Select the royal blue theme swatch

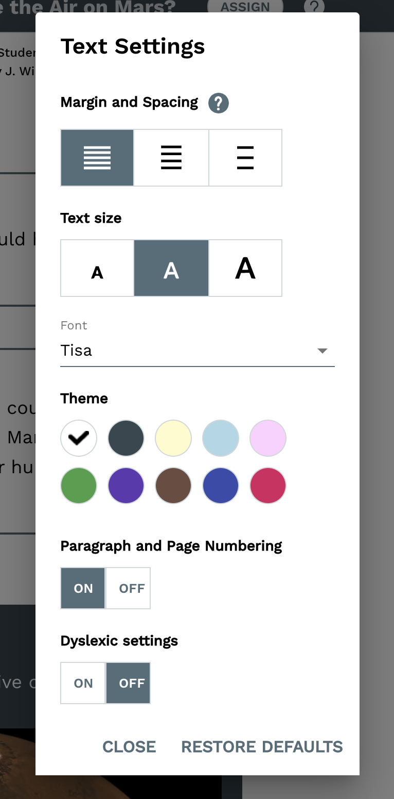pyautogui.click(x=221, y=486)
